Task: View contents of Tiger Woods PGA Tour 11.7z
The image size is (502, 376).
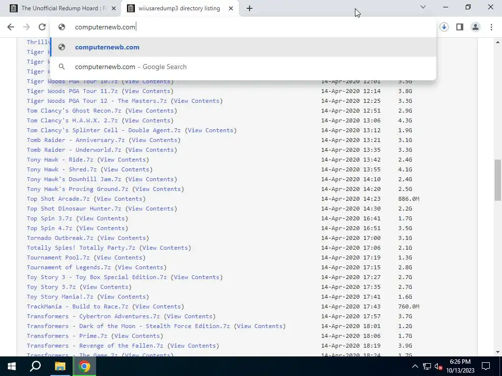Action: 147,91
